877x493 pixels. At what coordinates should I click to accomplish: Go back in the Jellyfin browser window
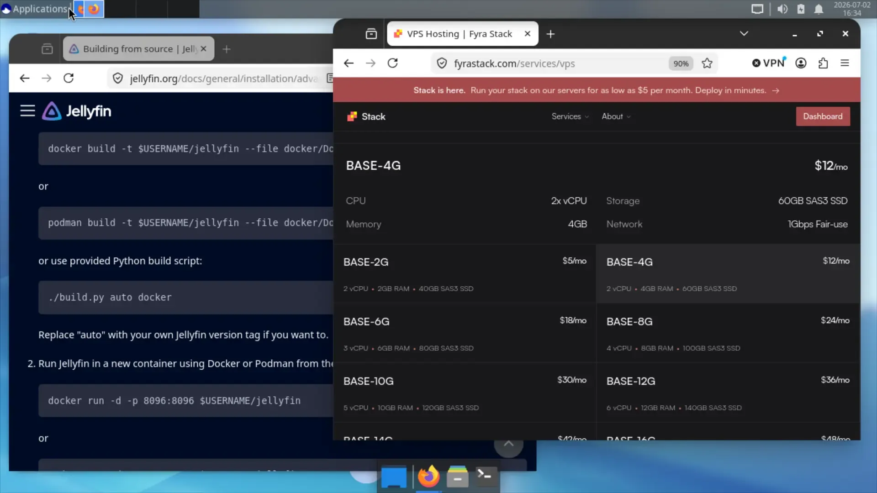point(25,79)
